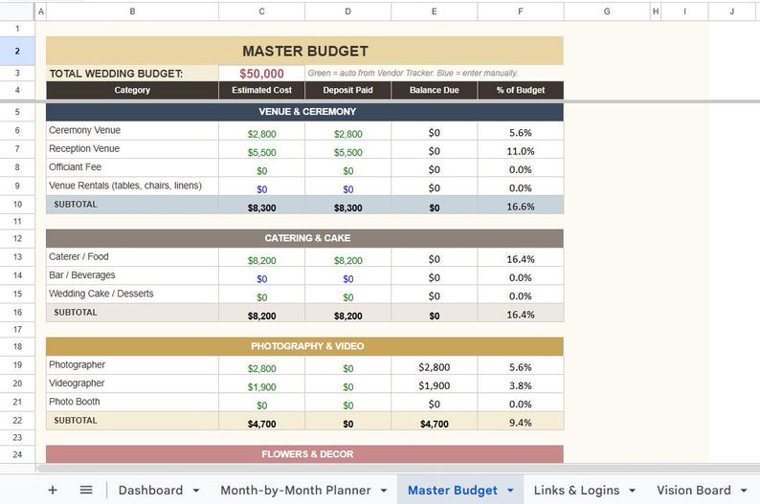
Task: Click Bar / Beverages estimated cost cell
Action: [261, 276]
